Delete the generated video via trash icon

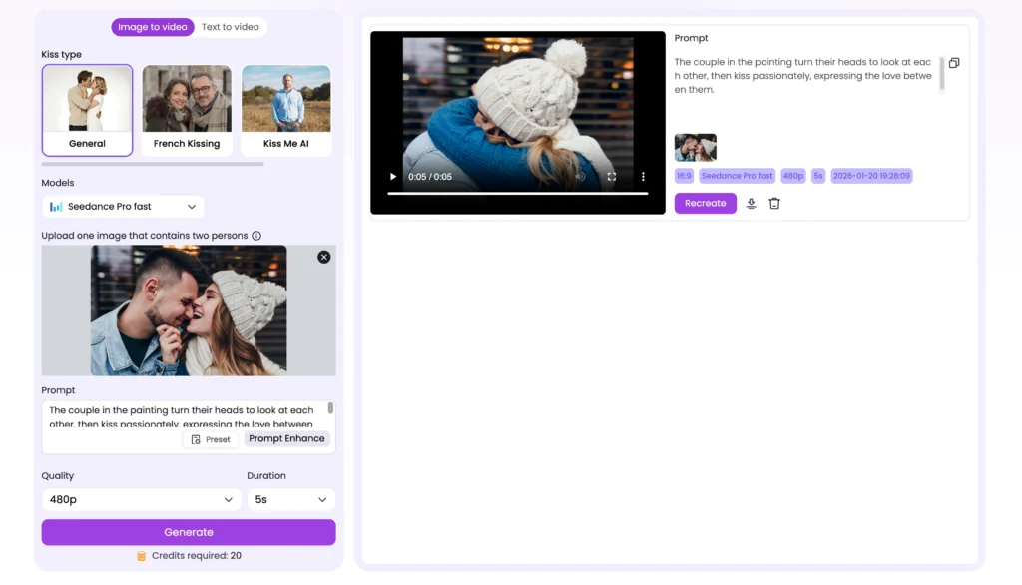click(x=774, y=203)
